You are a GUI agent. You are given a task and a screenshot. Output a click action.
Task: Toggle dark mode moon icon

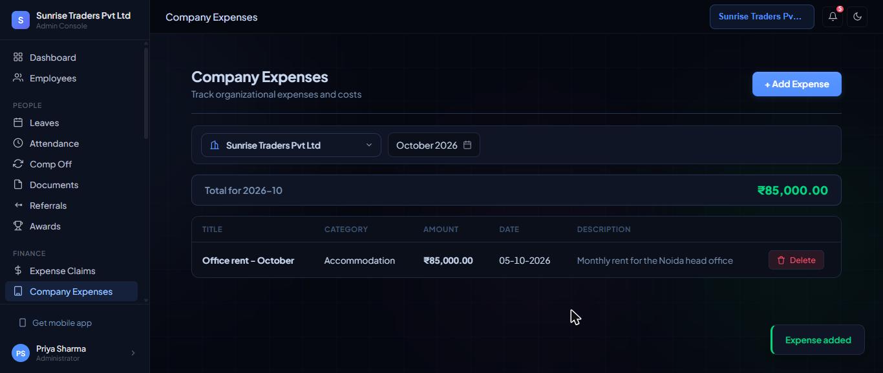pyautogui.click(x=857, y=17)
